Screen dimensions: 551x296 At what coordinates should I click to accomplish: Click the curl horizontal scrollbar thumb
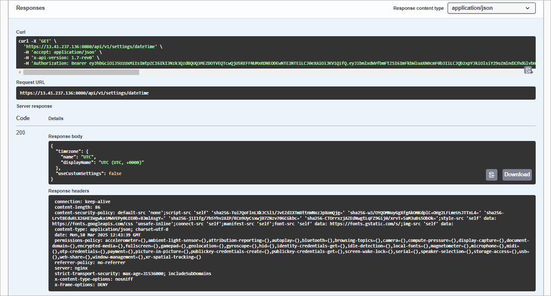pos(81,72)
